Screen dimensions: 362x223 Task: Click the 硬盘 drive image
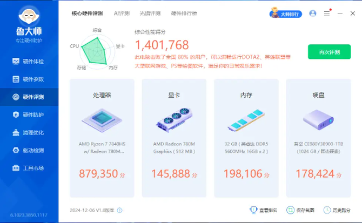[x=318, y=120]
